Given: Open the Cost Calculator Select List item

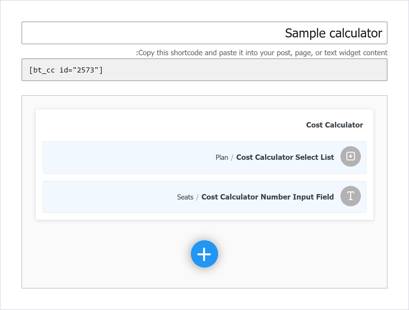Looking at the screenshot, I should click(204, 158).
